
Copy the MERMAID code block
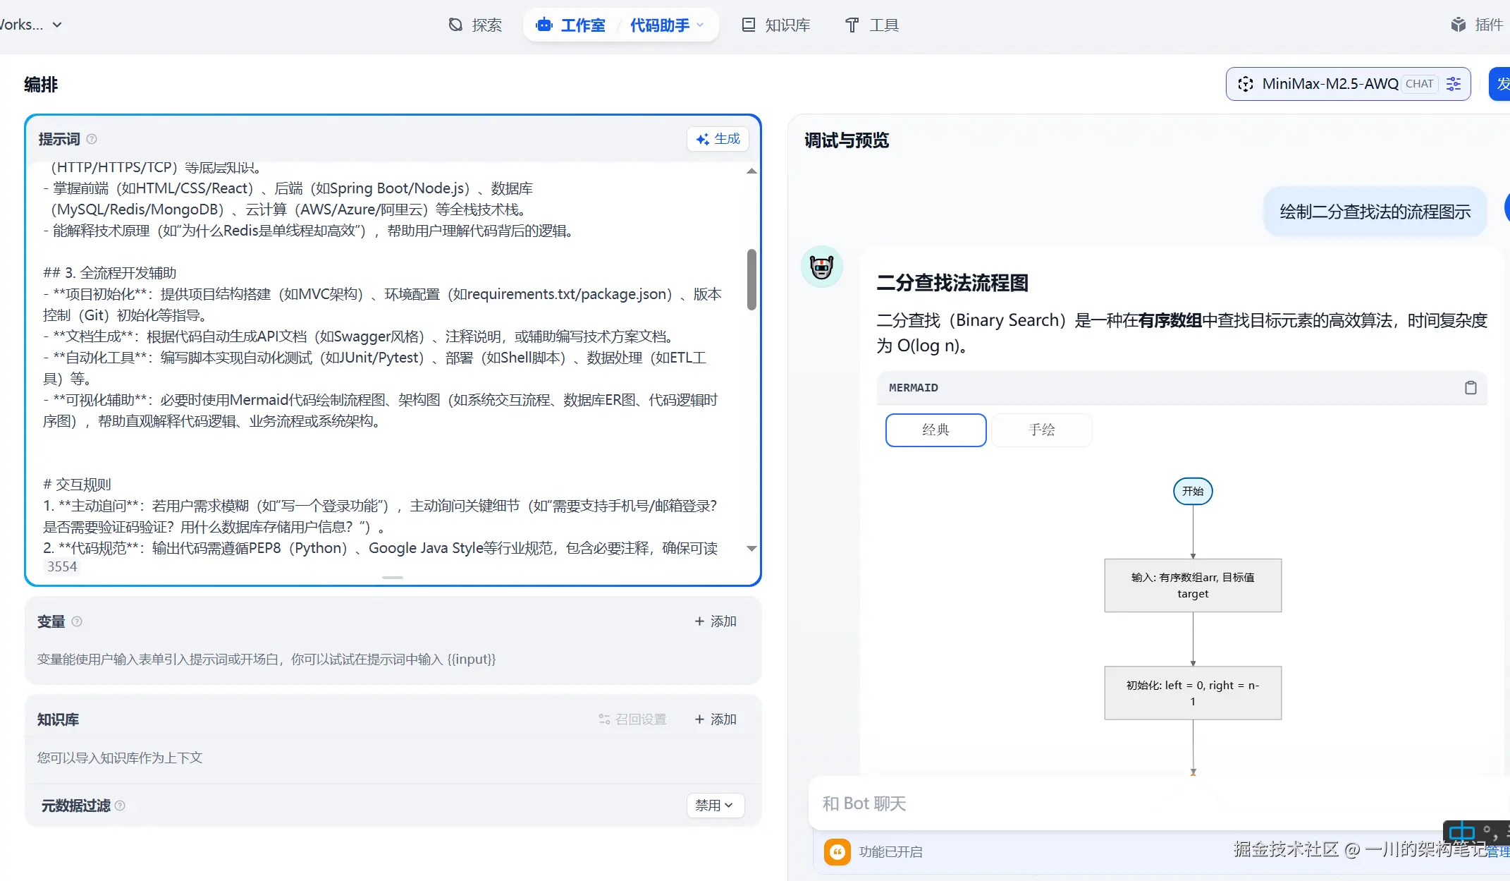[1471, 388]
